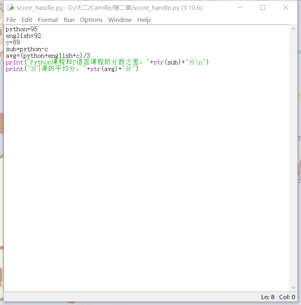301x305 pixels.
Task: Place cursor on avg=(python+english+c)/3 line
Action: coord(48,55)
